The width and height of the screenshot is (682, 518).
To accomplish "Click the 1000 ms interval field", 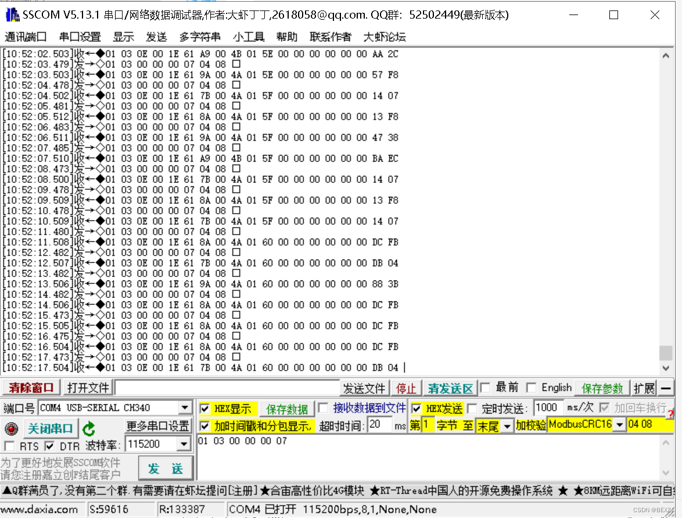I will [547, 408].
